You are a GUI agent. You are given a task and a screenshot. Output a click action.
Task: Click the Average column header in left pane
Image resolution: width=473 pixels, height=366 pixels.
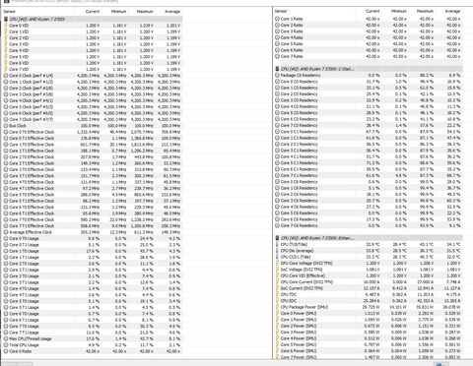(x=172, y=12)
